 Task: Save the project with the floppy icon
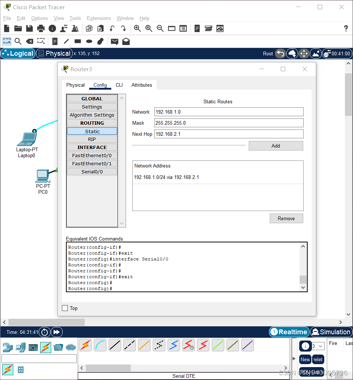coord(29,29)
